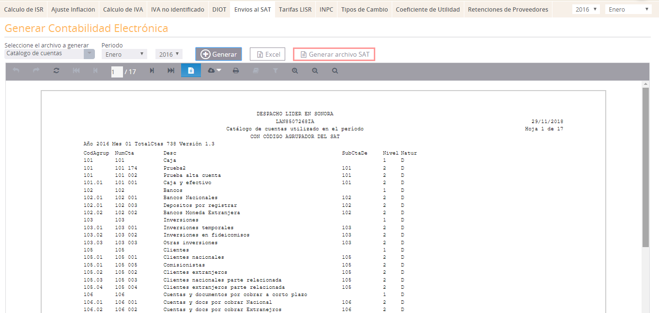The image size is (659, 313).
Task: Switch to Tarifas LISR tab
Action: click(295, 9)
